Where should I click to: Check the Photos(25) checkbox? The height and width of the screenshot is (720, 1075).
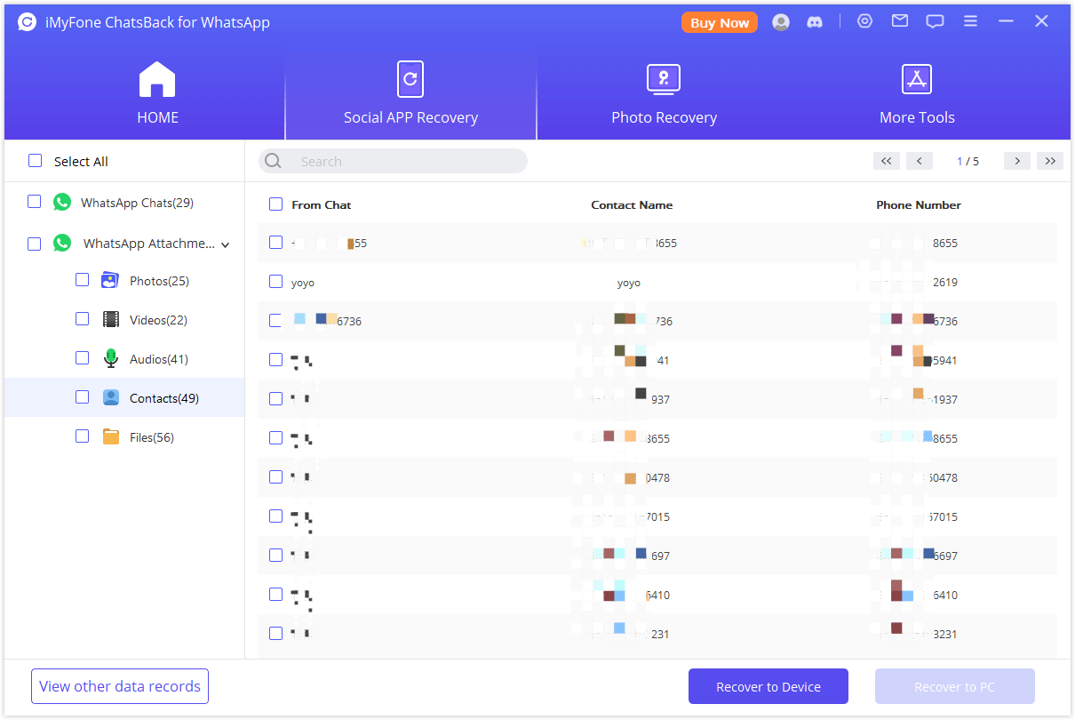[83, 280]
